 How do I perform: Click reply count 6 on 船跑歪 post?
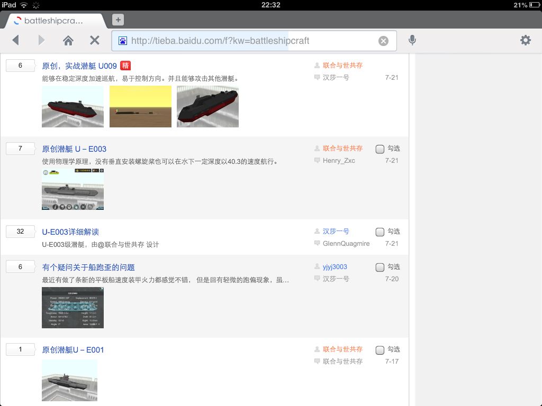tap(21, 266)
